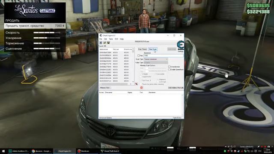The width and height of the screenshot is (274, 154).
Task: Switch to Adobe Audition on the taskbar
Action: (x=19, y=151)
